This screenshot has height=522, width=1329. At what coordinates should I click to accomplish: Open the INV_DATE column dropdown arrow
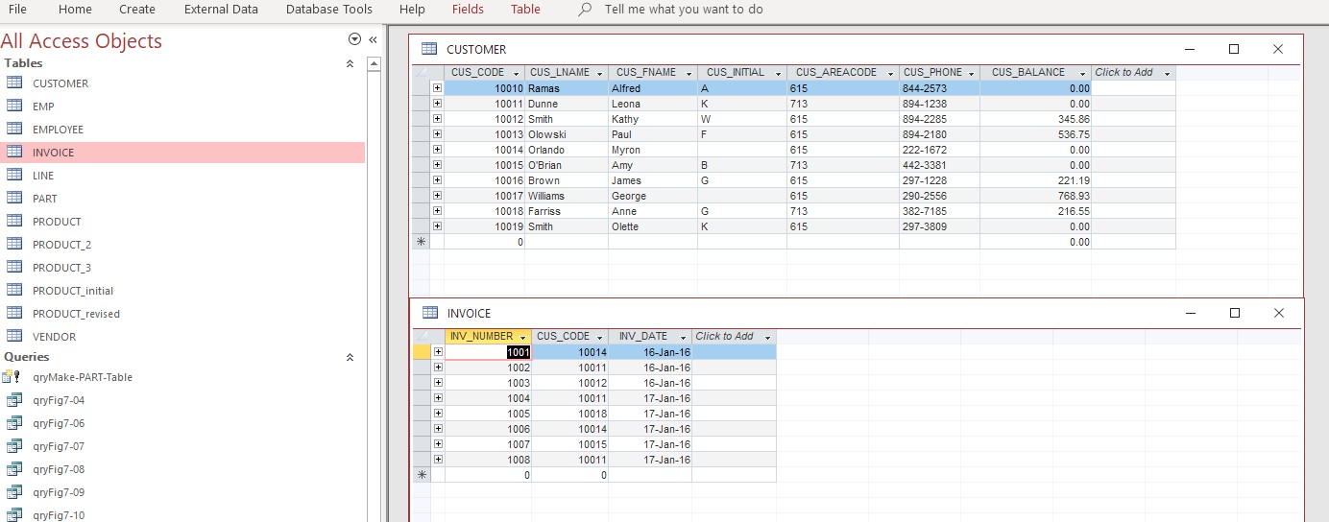(x=683, y=337)
